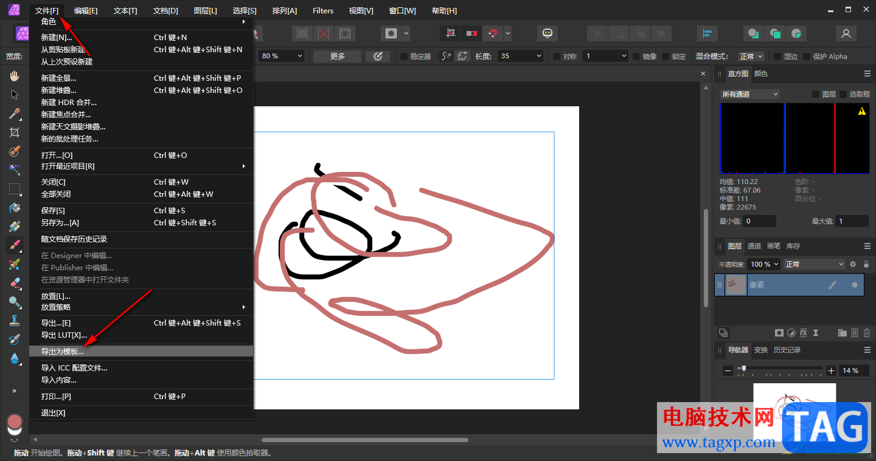Lock the layer with padlock icon
Screen dimensions: 876x461
tap(866, 264)
